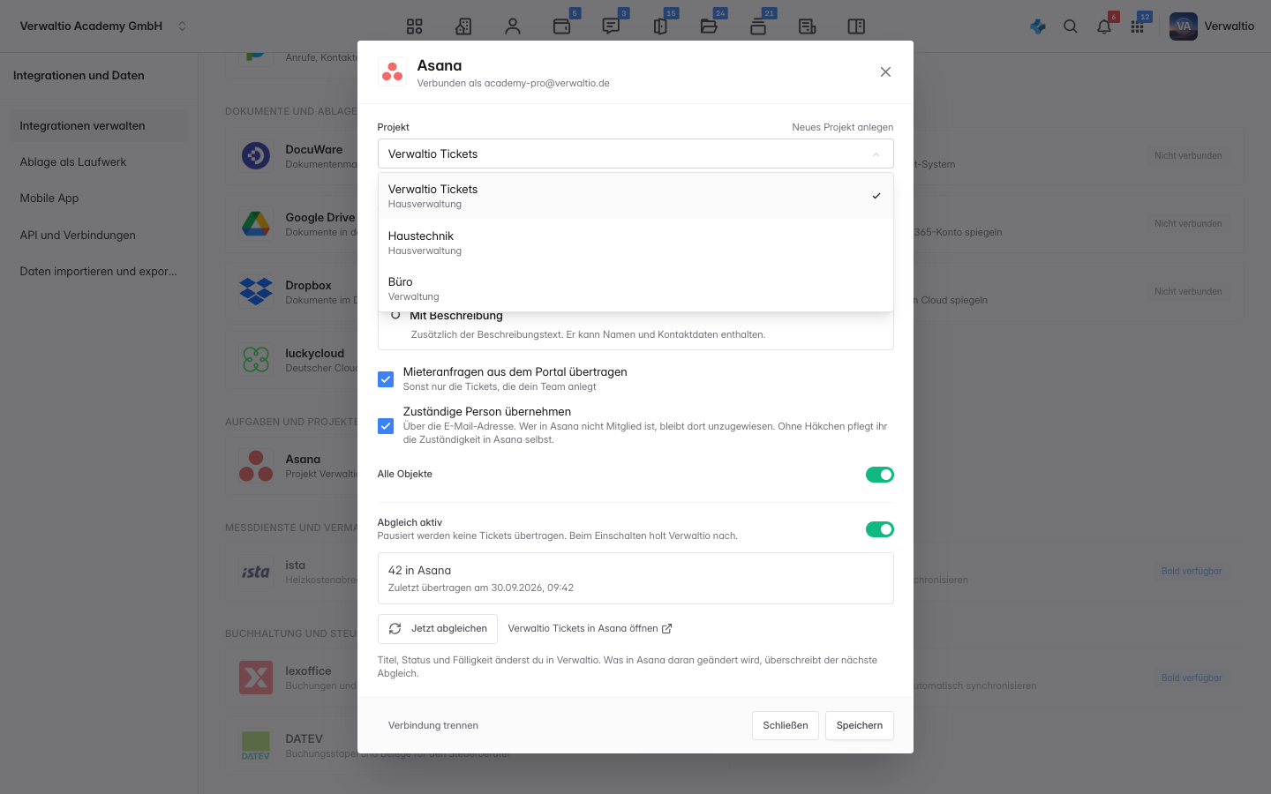Click the Dropbox logo in the integrations list

click(256, 292)
